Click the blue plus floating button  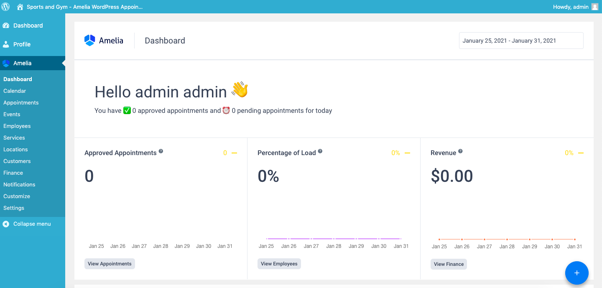pos(576,273)
